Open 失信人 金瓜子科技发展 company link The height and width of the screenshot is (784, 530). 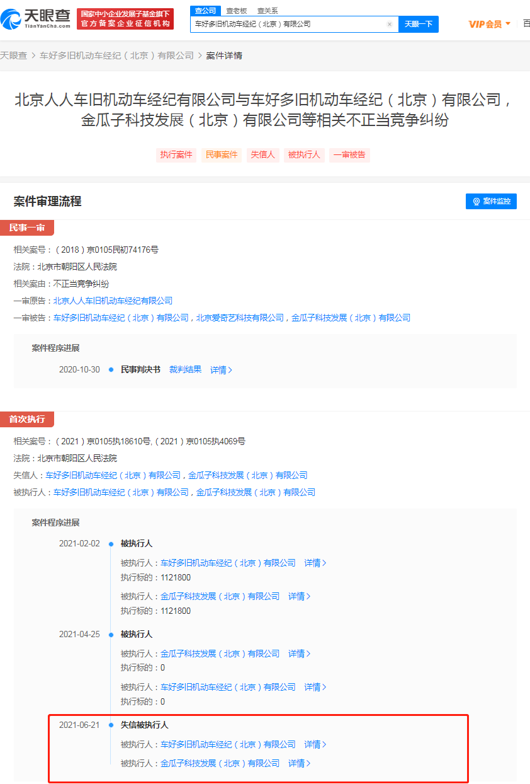248,475
